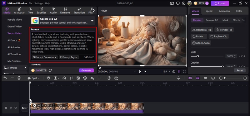Take a snapshot with the camera icon
This screenshot has height=116, width=250.
(174, 72)
